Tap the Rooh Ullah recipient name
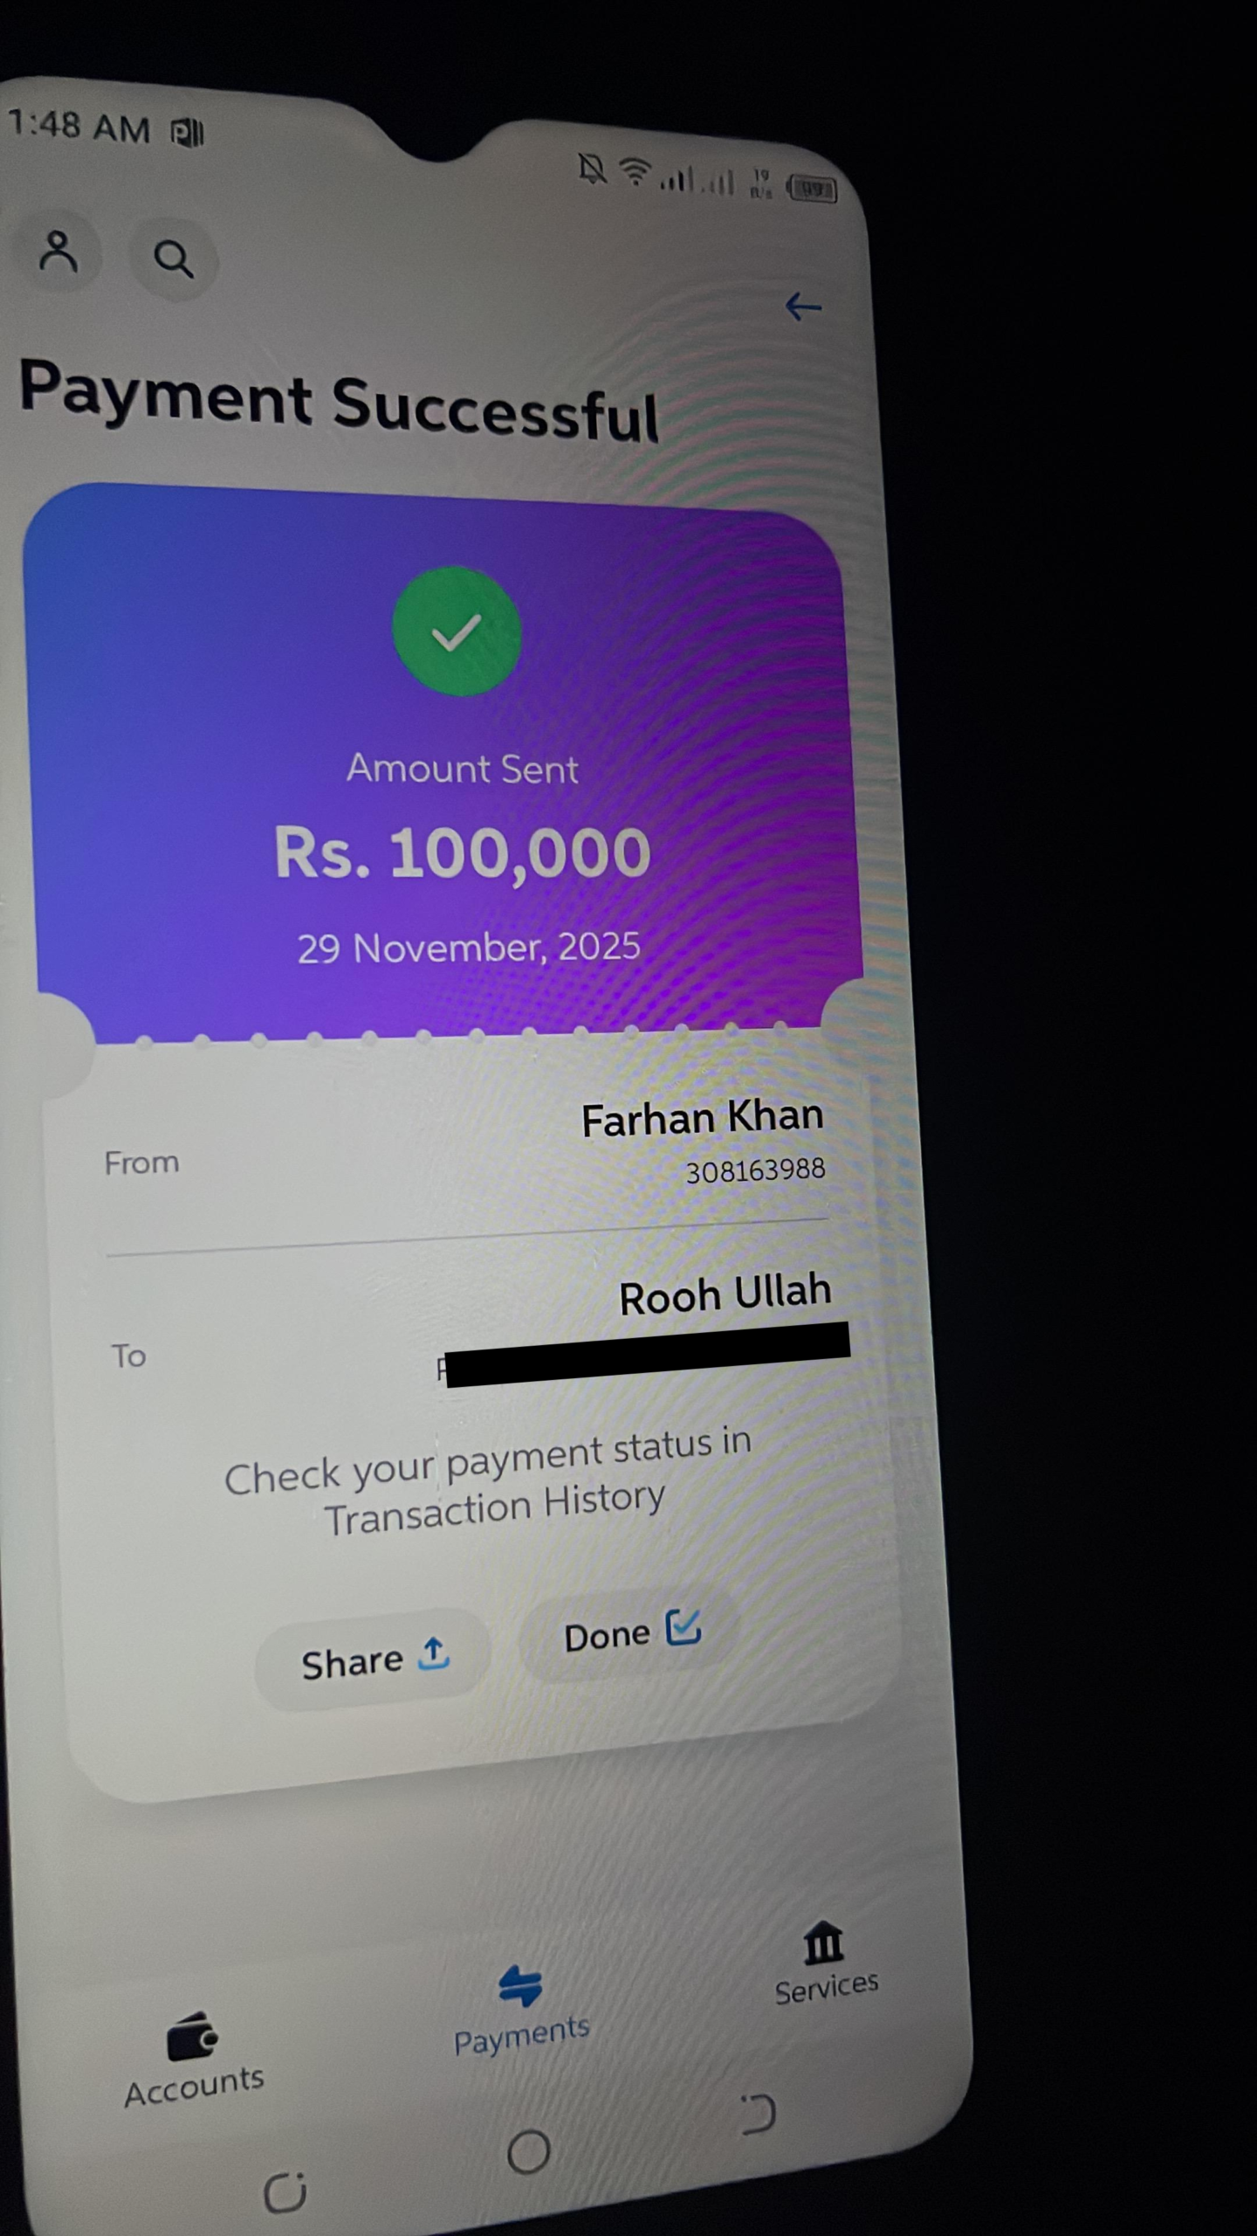The height and width of the screenshot is (2236, 1257). click(725, 1294)
